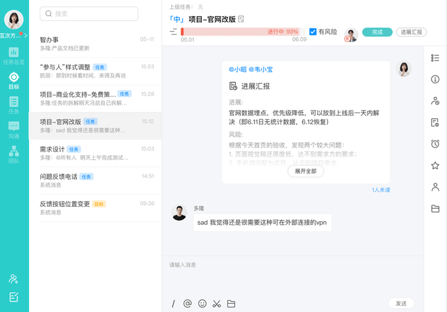The image size is (447, 312).
Task: Click the @韦小宝 mention link
Action: click(x=261, y=70)
